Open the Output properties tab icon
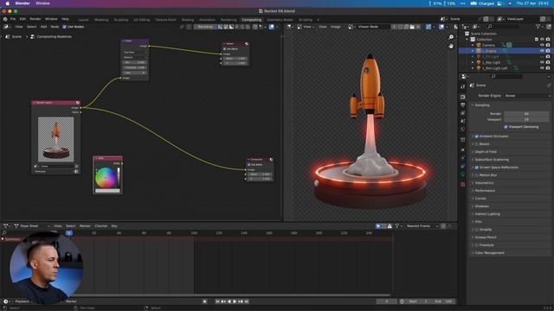 point(463,105)
